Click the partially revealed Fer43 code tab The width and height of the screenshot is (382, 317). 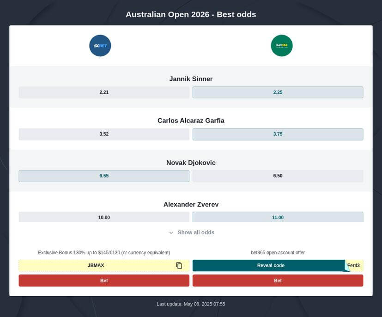[x=353, y=265]
